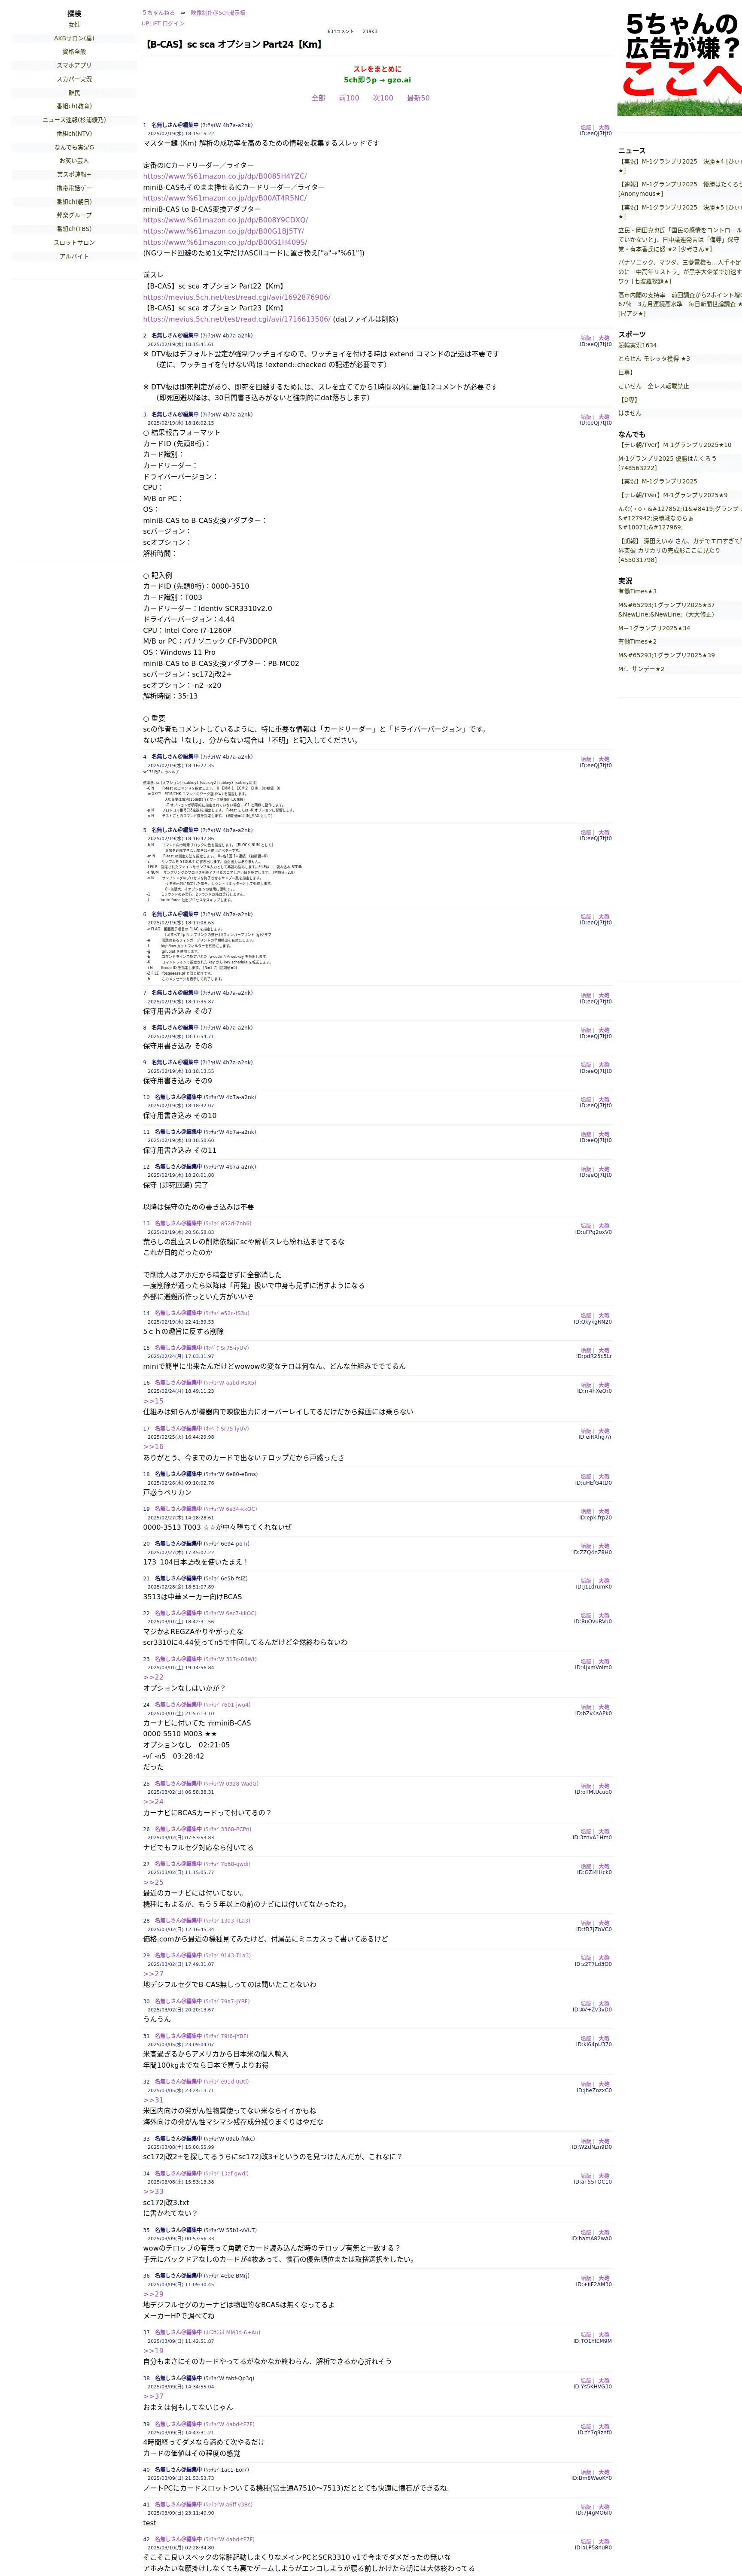Click 垢版 link on post 1
This screenshot has height=2576, width=742.
click(x=586, y=128)
